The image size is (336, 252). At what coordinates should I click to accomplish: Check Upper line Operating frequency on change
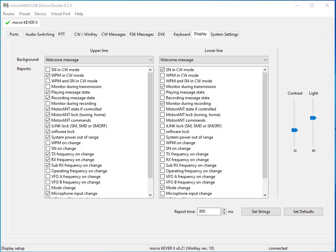pos(48,171)
